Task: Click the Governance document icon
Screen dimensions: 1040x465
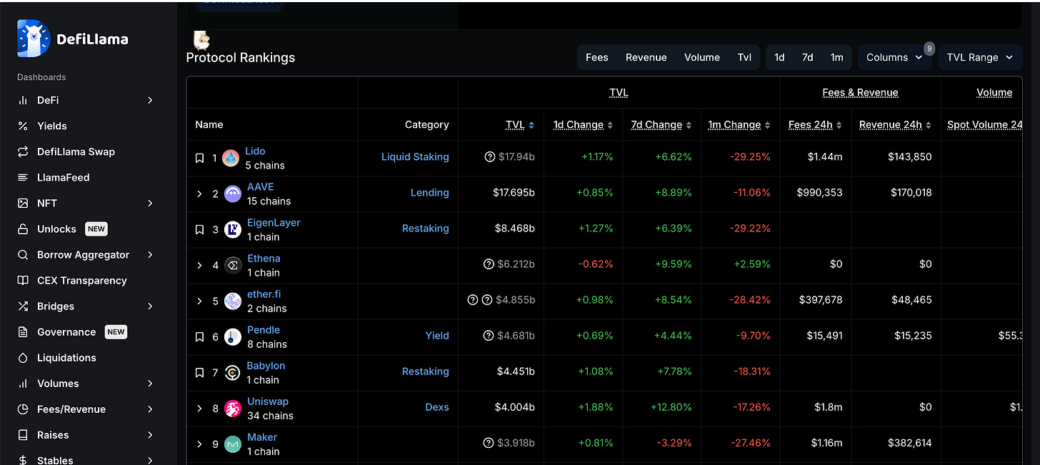Action: (23, 332)
